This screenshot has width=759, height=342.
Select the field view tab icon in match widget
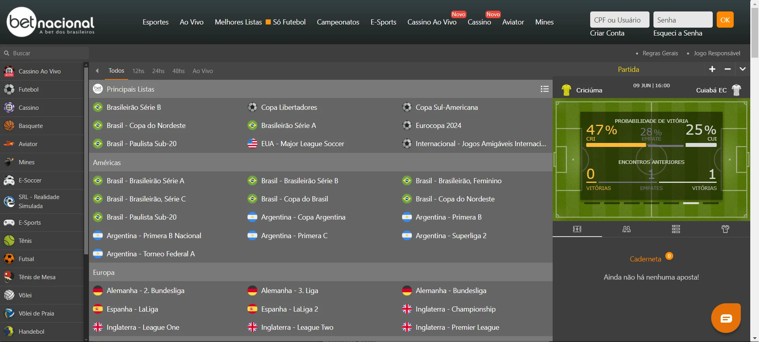(x=577, y=229)
